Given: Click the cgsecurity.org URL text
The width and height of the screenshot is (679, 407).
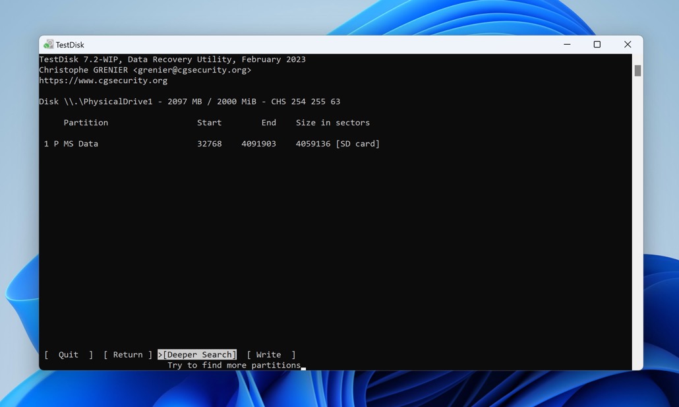Looking at the screenshot, I should coord(103,80).
